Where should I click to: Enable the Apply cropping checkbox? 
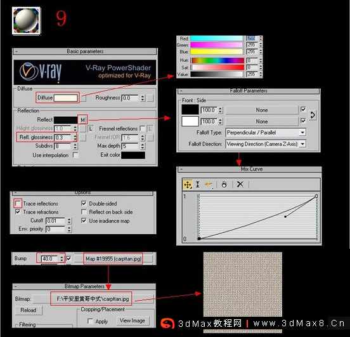(91, 321)
